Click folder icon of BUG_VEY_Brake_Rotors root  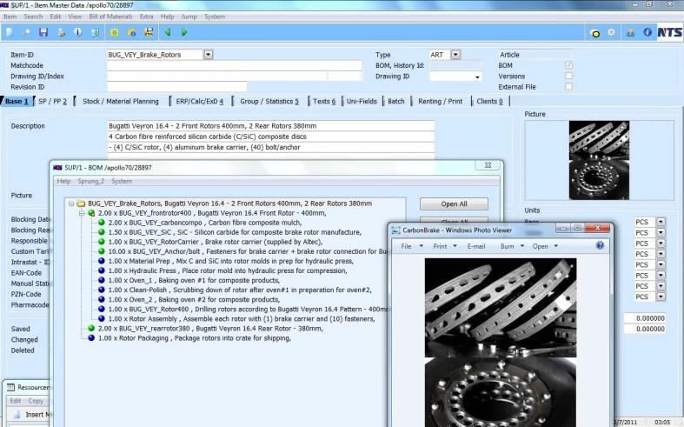pyautogui.click(x=81, y=203)
